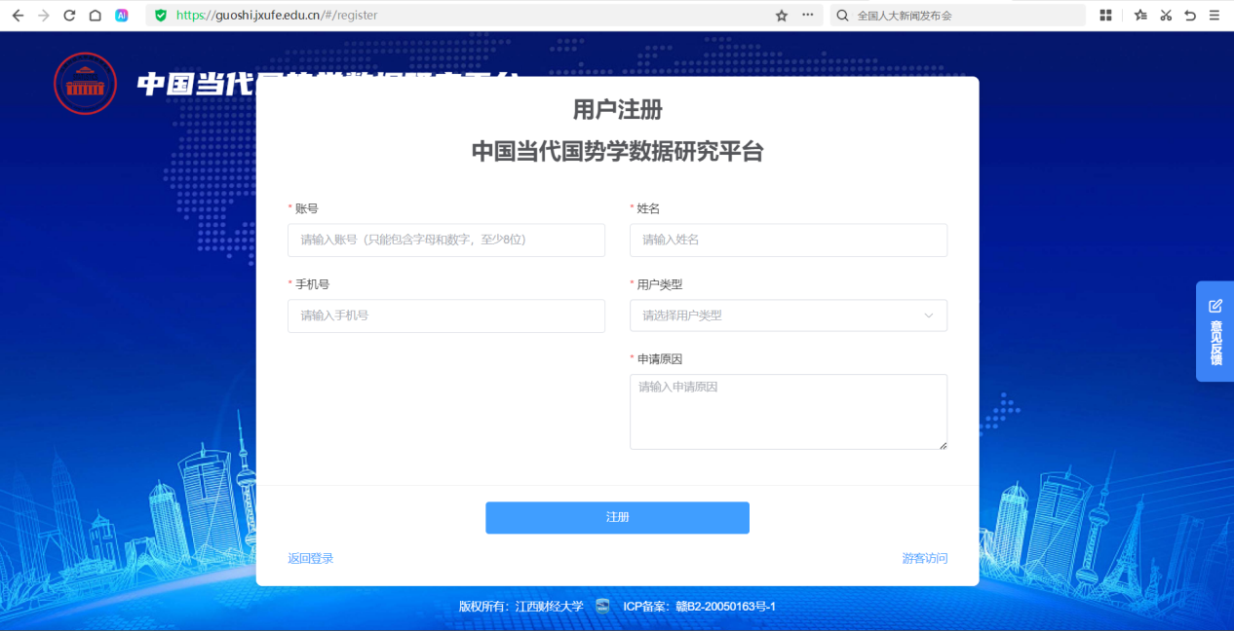Click the green security shield icon
Screen dimensions: 1234x631
(161, 16)
